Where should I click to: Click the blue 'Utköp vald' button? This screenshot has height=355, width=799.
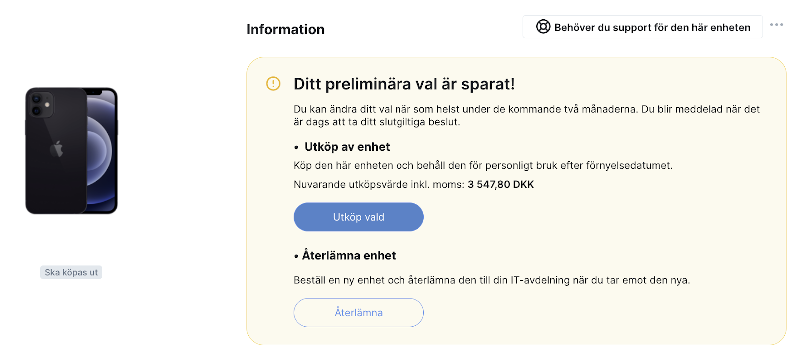(359, 217)
